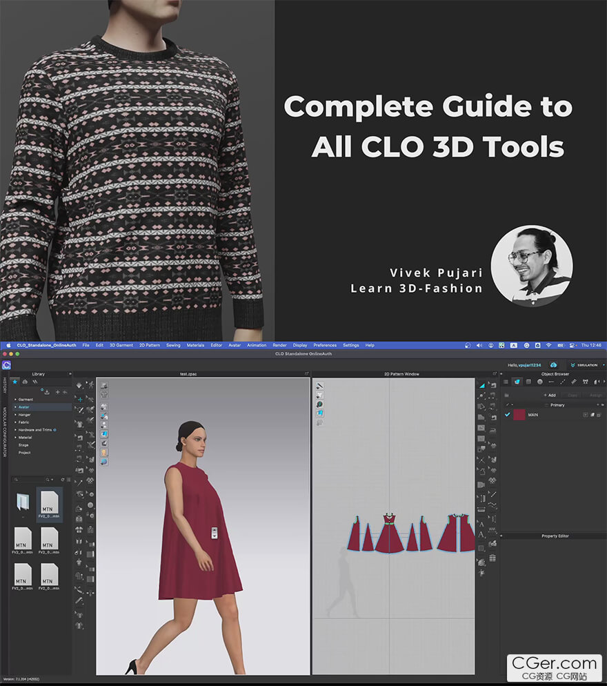The height and width of the screenshot is (686, 607).
Task: Open the 3D Garment menu
Action: tap(121, 345)
